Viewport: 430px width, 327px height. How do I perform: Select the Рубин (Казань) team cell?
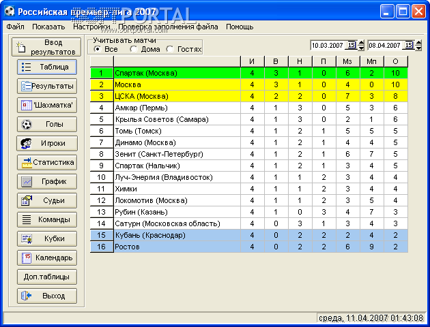(x=177, y=212)
